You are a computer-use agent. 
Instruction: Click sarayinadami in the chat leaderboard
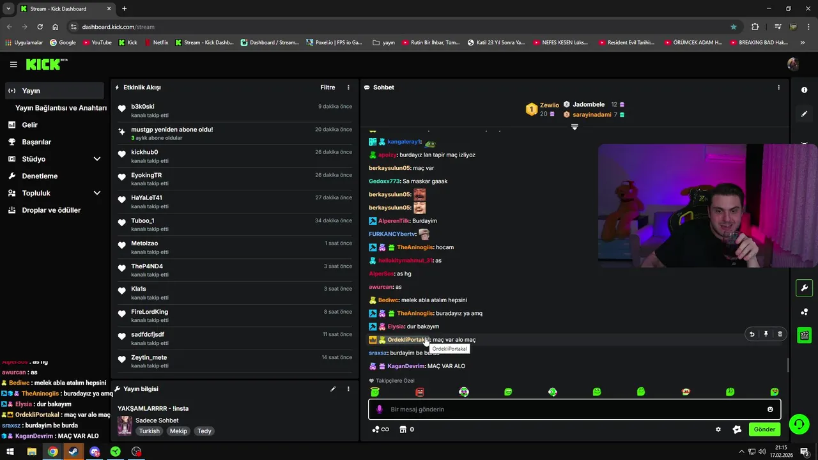592,115
